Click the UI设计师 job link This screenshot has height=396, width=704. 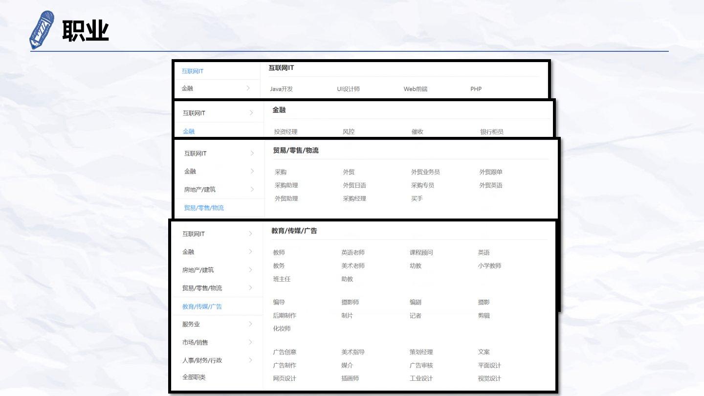pos(348,89)
